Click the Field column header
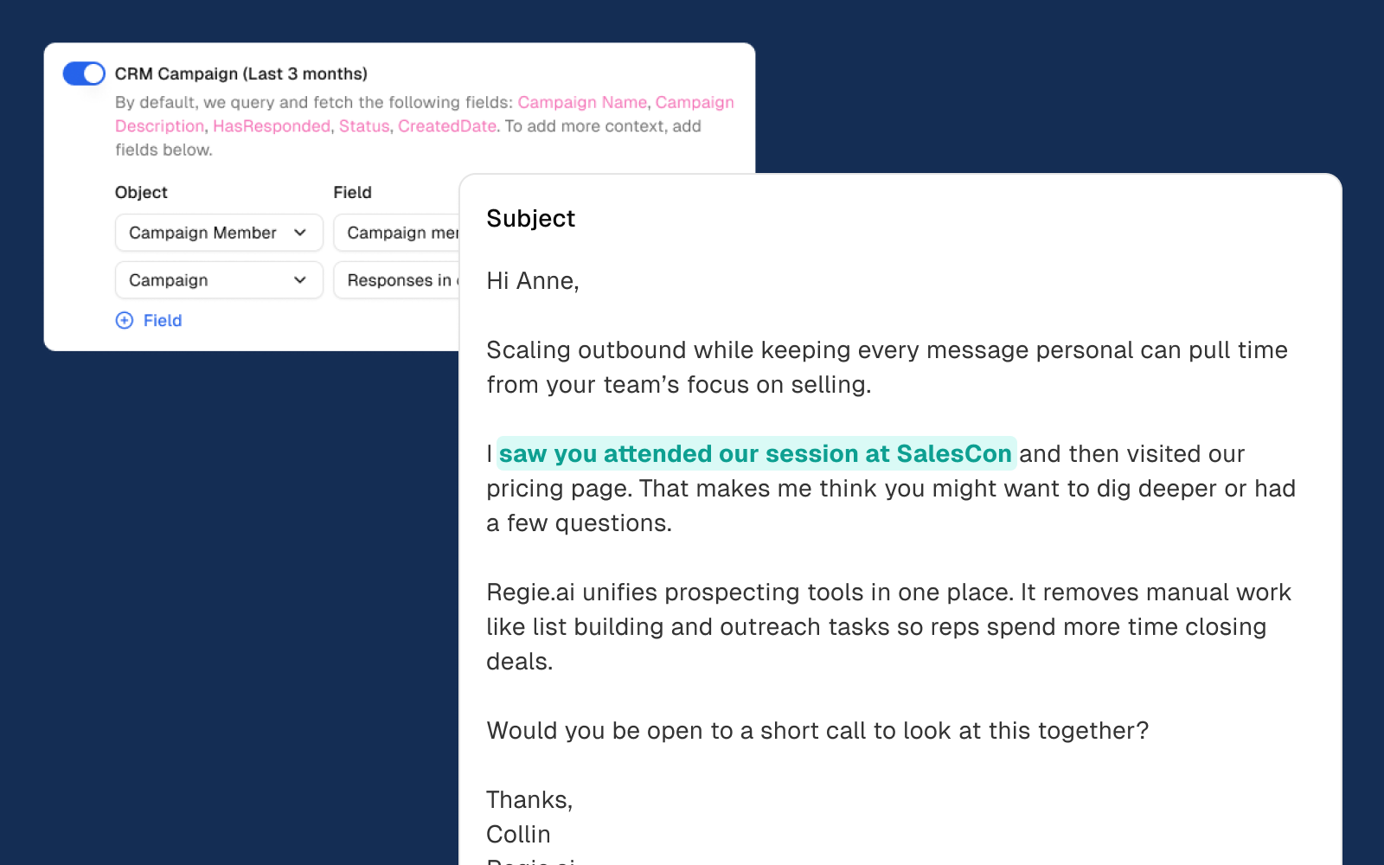The image size is (1384, 865). click(351, 192)
